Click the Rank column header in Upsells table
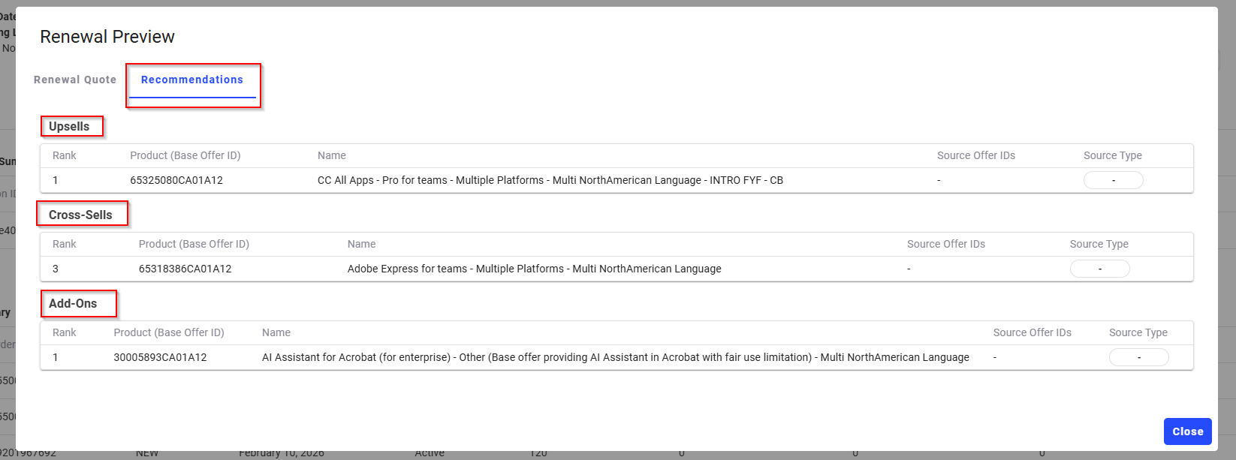 click(x=65, y=155)
